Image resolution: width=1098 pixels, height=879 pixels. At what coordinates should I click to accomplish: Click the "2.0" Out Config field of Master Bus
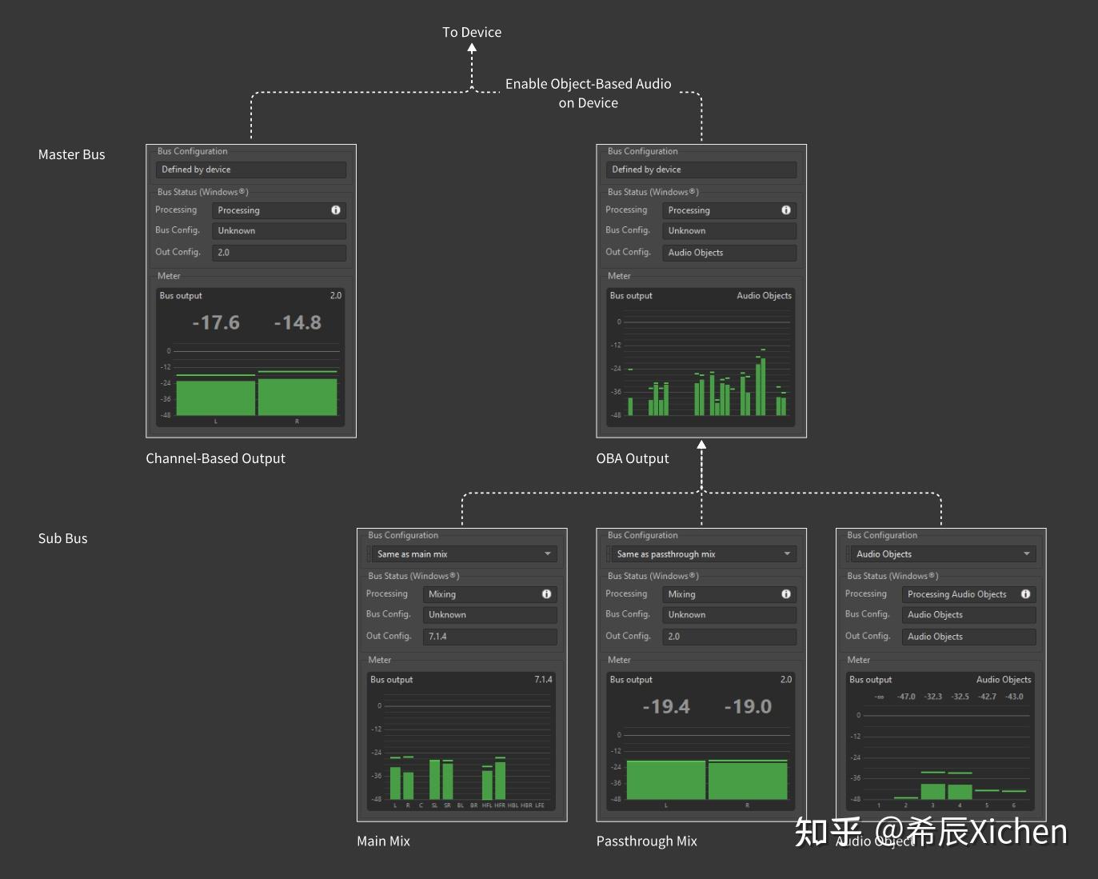pos(278,252)
